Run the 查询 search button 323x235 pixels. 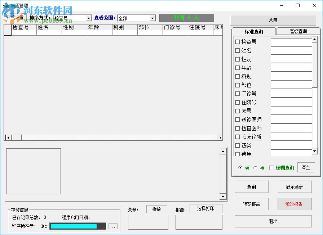pyautogui.click(x=252, y=187)
